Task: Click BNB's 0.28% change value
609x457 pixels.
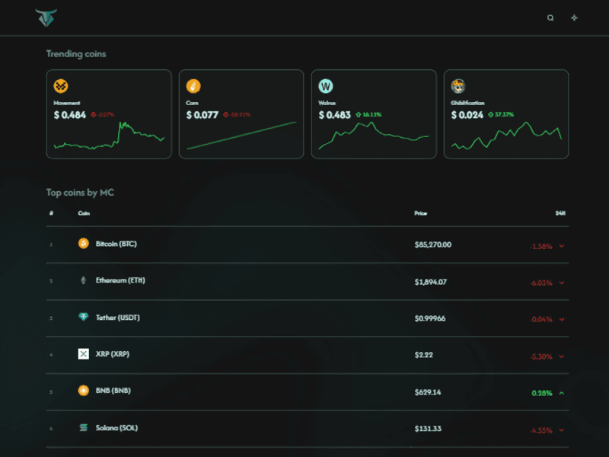Action: coord(542,393)
